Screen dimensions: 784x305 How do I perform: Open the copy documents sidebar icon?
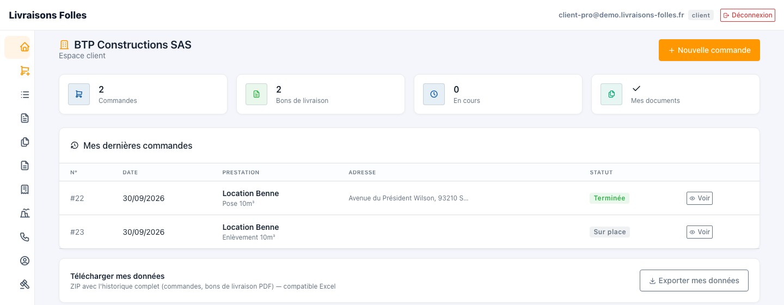point(24,142)
